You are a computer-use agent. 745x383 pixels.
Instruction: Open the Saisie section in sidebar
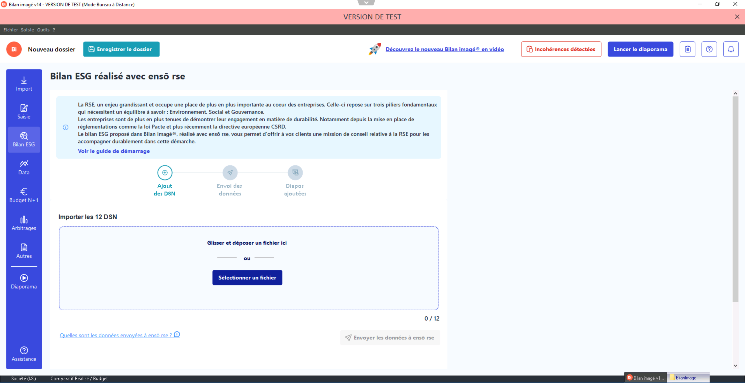[x=24, y=112]
